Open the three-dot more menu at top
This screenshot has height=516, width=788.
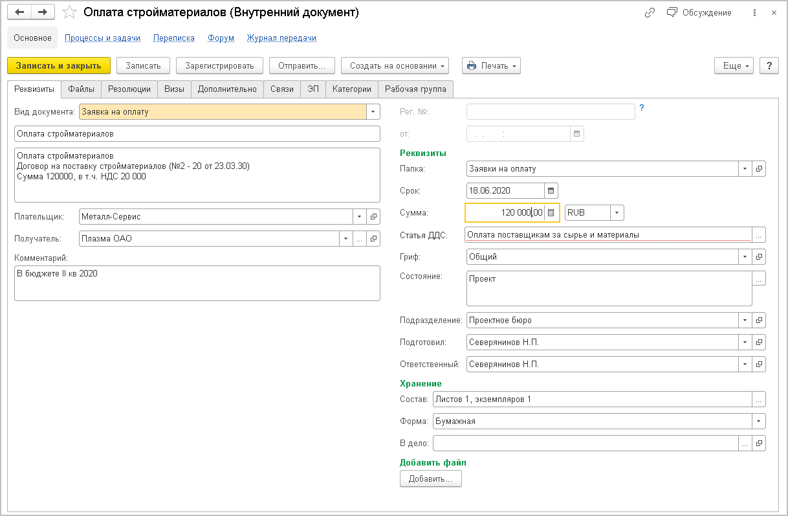755,13
